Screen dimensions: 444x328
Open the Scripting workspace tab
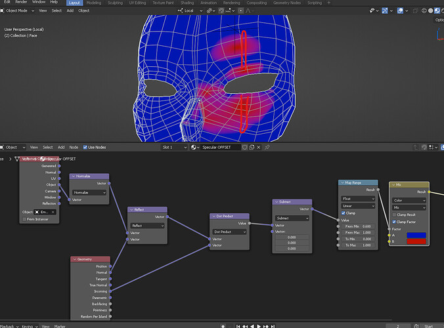pyautogui.click(x=315, y=3)
